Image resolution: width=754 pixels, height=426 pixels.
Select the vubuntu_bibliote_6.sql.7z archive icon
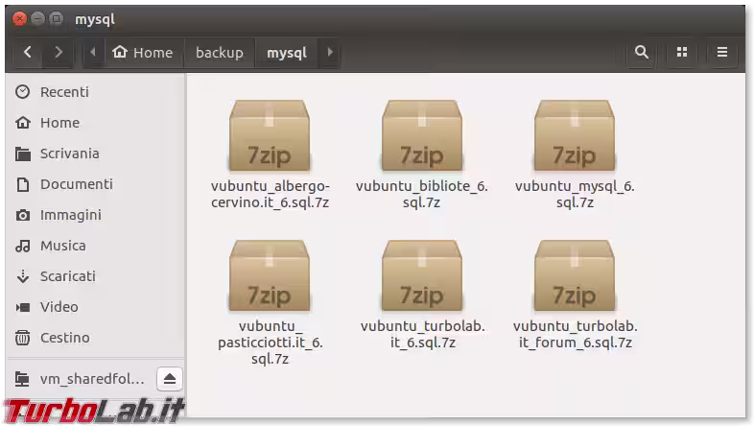point(422,135)
